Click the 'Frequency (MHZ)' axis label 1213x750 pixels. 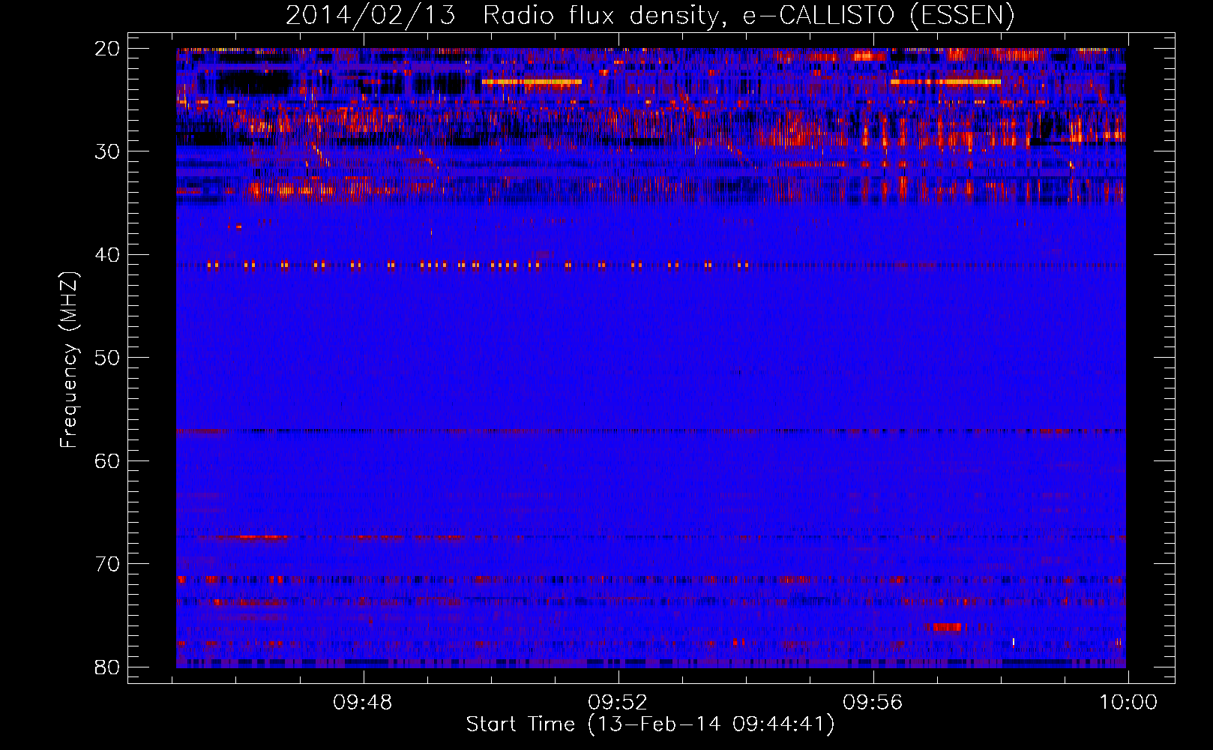[69, 360]
